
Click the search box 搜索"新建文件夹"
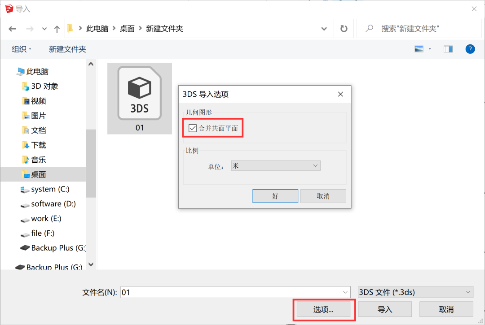click(x=419, y=29)
